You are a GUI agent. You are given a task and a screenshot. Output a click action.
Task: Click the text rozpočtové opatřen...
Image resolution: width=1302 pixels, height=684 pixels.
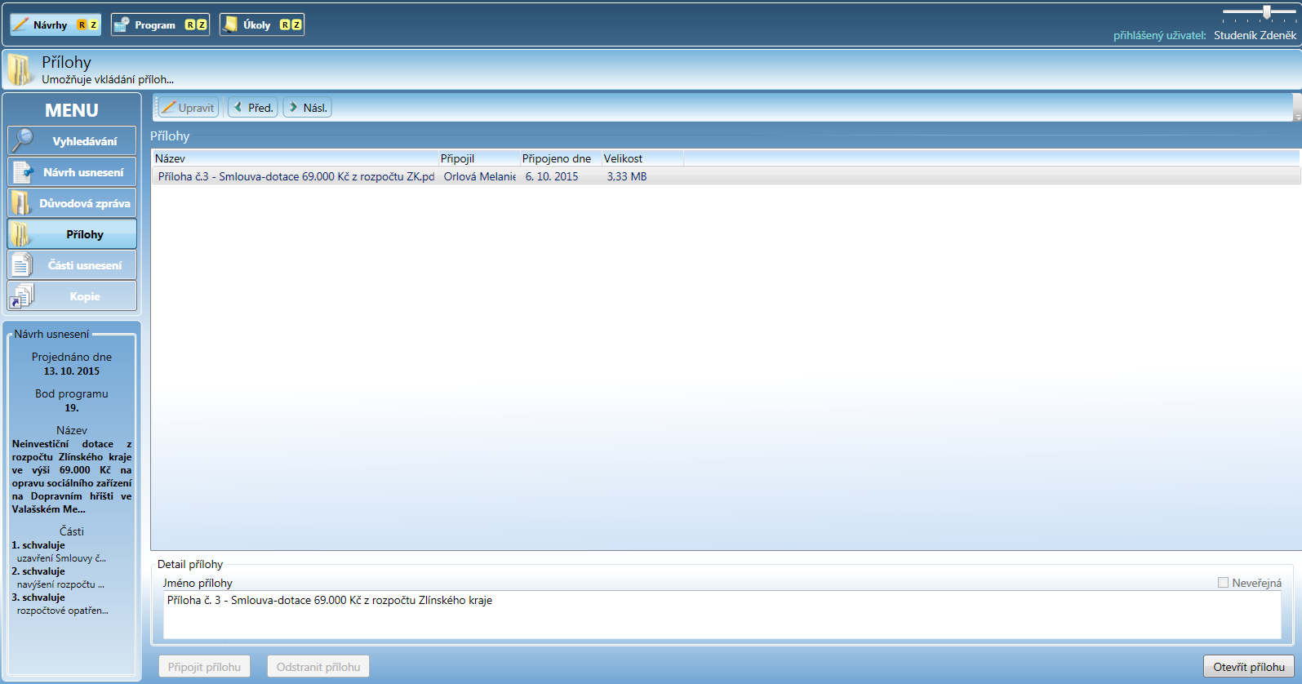tap(63, 611)
